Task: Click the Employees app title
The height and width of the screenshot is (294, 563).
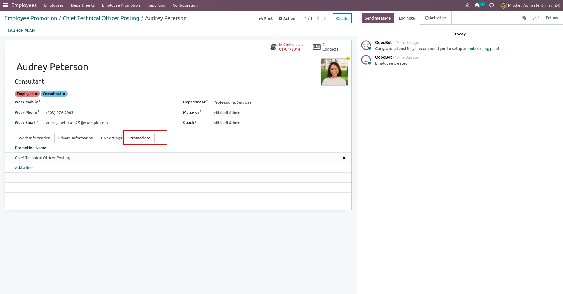Action: [24, 5]
